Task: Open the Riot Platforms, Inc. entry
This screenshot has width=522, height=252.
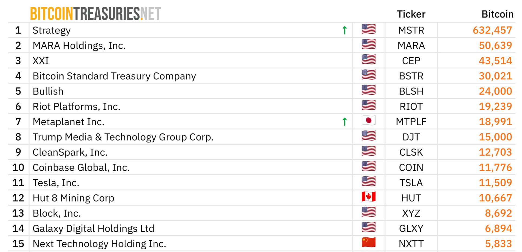Action: point(76,107)
